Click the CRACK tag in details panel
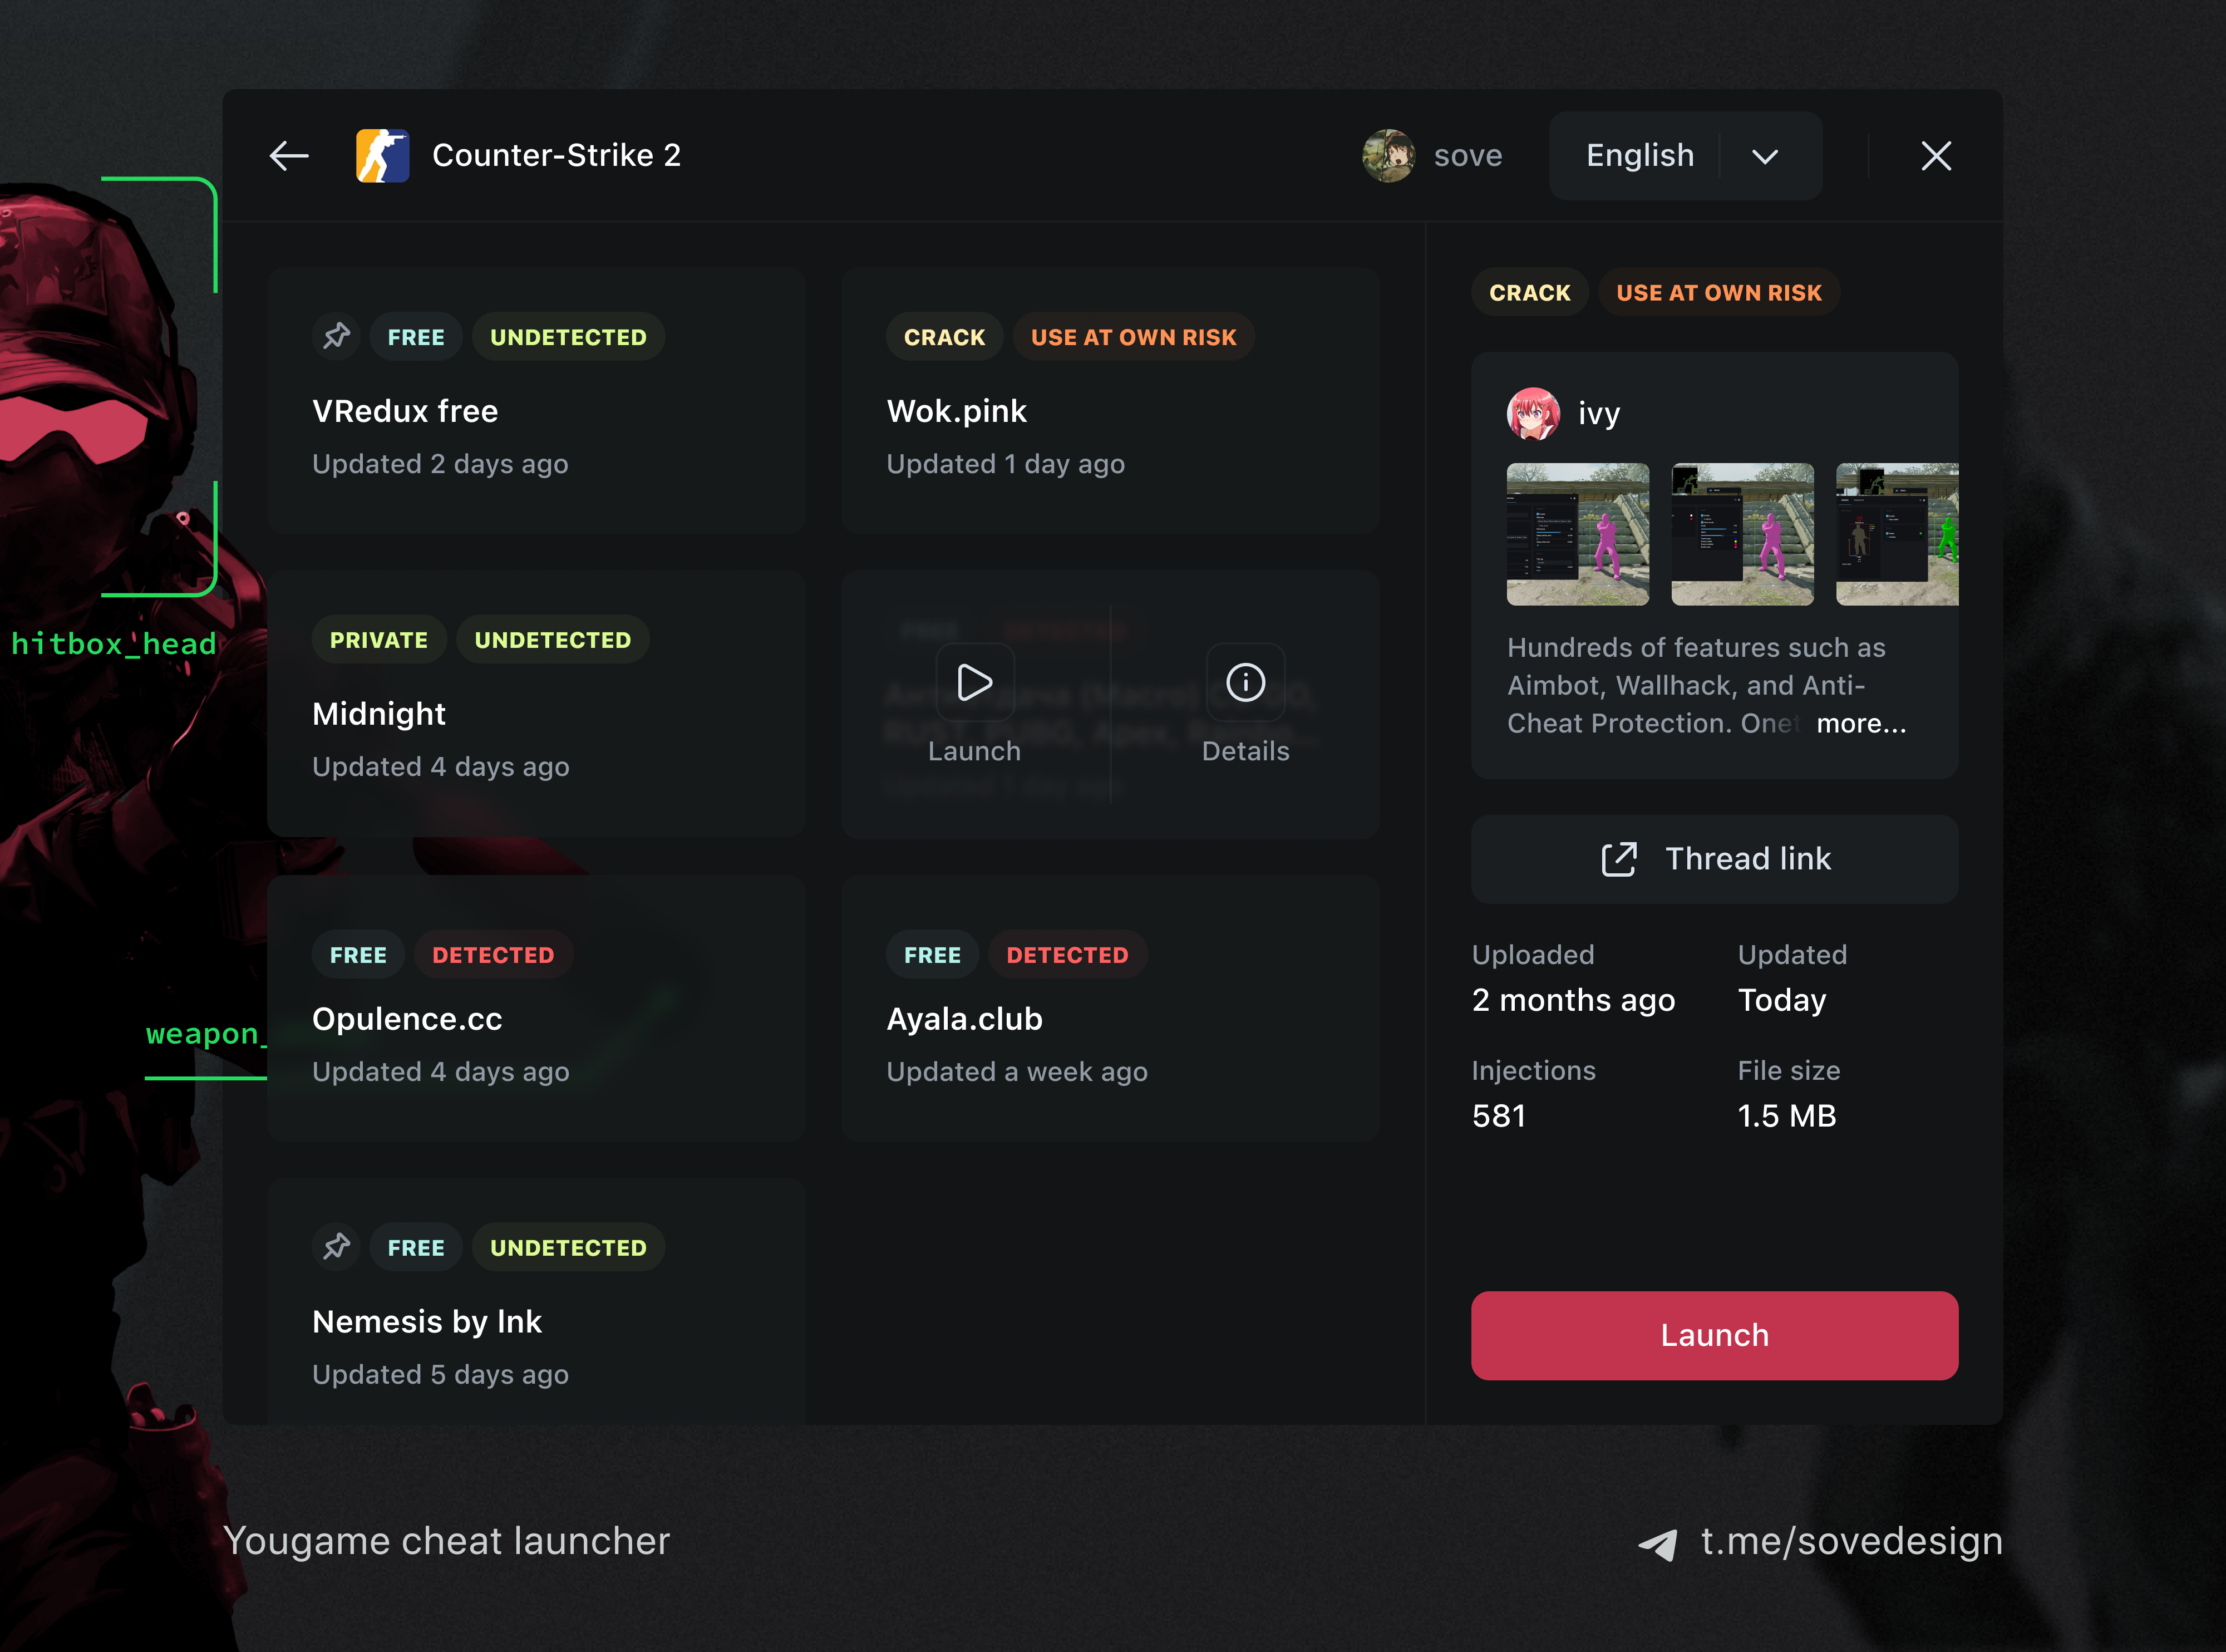 click(x=1529, y=292)
